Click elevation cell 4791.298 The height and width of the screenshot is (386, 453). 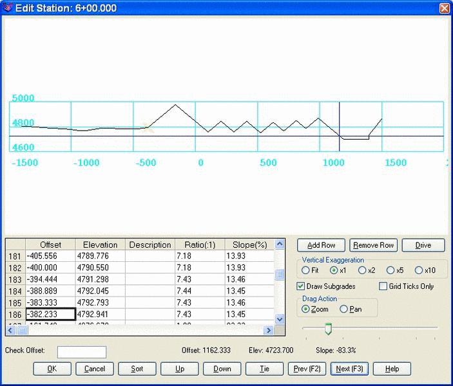[101, 279]
